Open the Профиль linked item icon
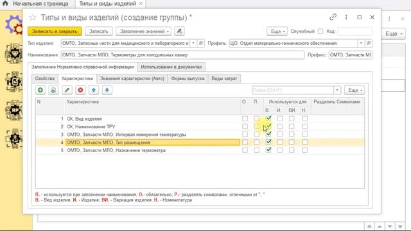The height and width of the screenshot is (231, 411). (369, 43)
